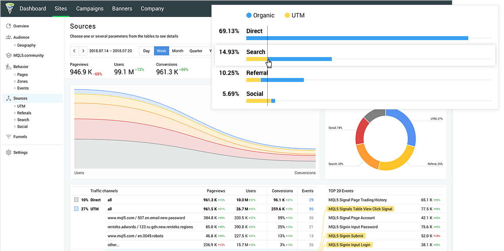Click events count 29 for Direct
Image resolution: width=504 pixels, height=251 pixels.
(x=311, y=200)
